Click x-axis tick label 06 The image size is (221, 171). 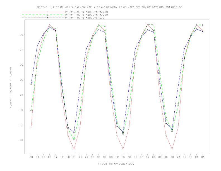(44, 157)
